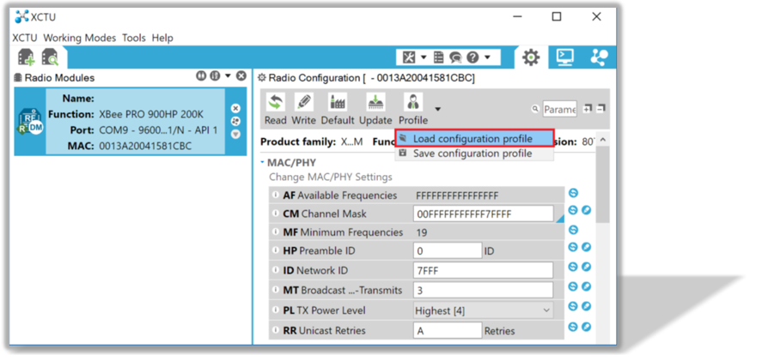Click the XBee module icon in Radio Modules
Image resolution: width=762 pixels, height=361 pixels.
coord(30,122)
